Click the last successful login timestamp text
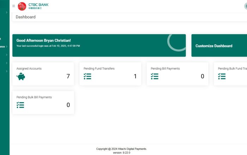Viewport: 247px width, 155px height. click(x=48, y=46)
